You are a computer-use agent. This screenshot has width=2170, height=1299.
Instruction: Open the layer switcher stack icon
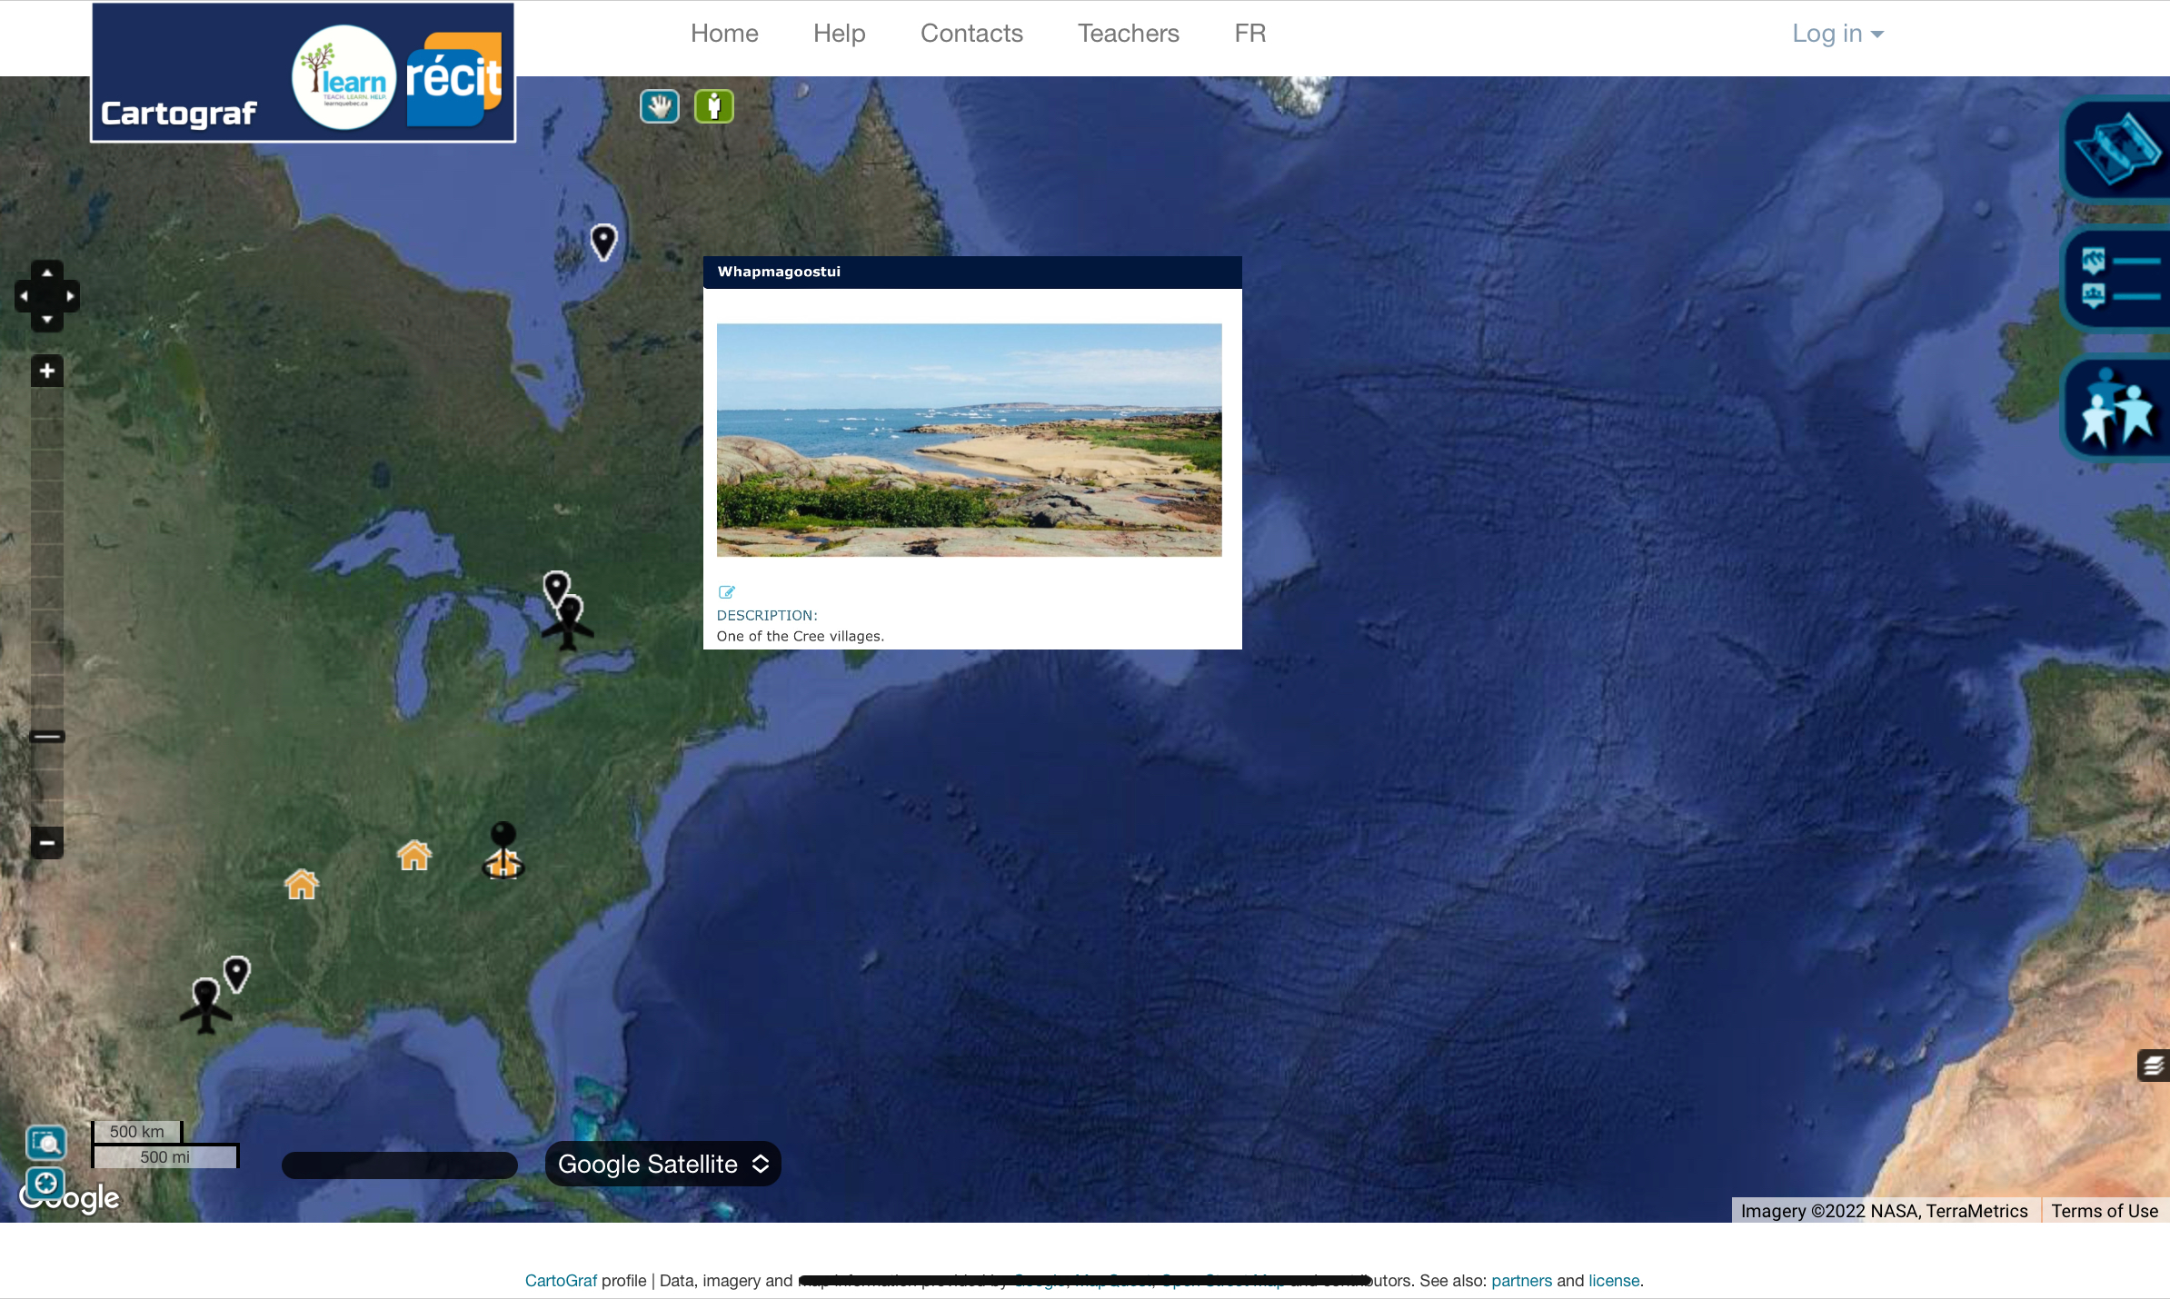coord(2153,1065)
